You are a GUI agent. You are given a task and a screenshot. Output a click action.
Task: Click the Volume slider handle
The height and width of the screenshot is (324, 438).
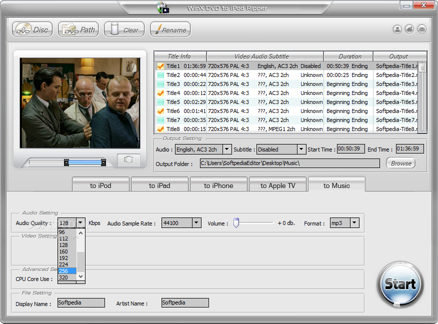[236, 223]
